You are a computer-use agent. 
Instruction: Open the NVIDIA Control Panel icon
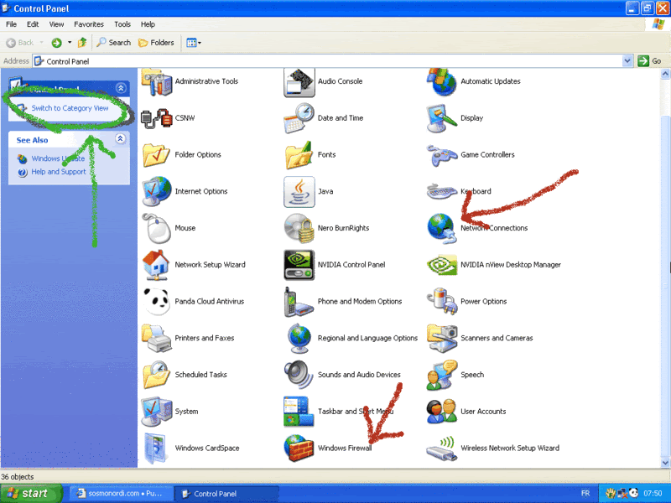click(299, 265)
